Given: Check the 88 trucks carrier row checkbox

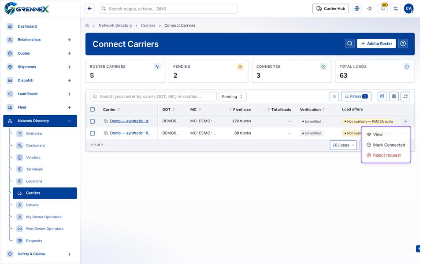Looking at the screenshot, I should click(92, 133).
